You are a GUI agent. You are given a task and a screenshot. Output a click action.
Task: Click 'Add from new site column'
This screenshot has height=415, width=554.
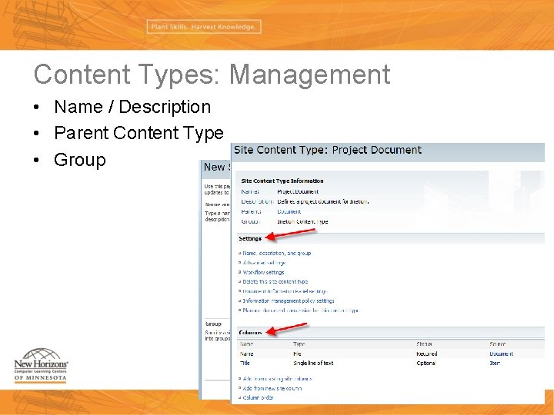coord(272,389)
